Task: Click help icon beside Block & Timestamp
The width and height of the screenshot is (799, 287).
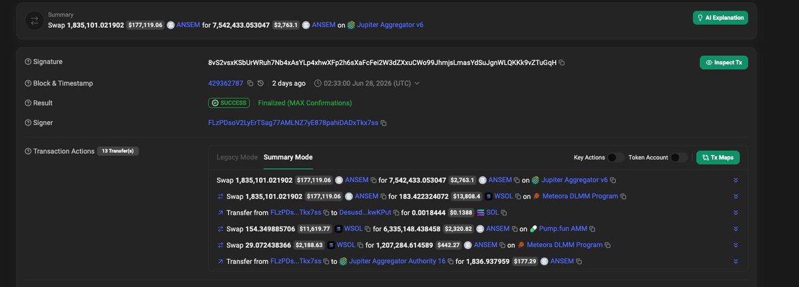Action: coord(28,83)
